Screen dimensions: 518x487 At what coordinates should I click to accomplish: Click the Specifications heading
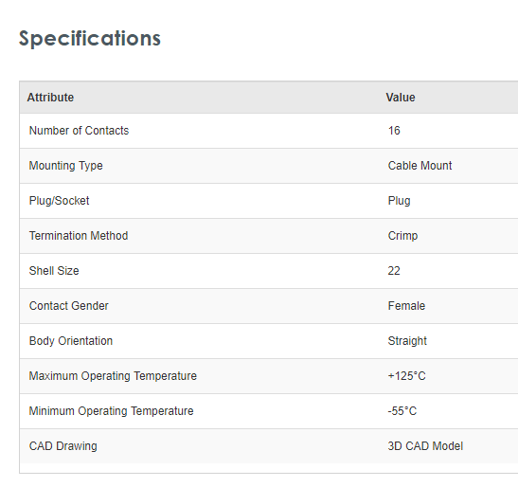click(90, 39)
